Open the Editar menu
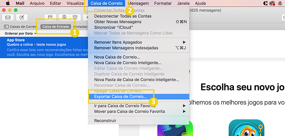This screenshot has width=285, height=136. [x=55, y=3]
